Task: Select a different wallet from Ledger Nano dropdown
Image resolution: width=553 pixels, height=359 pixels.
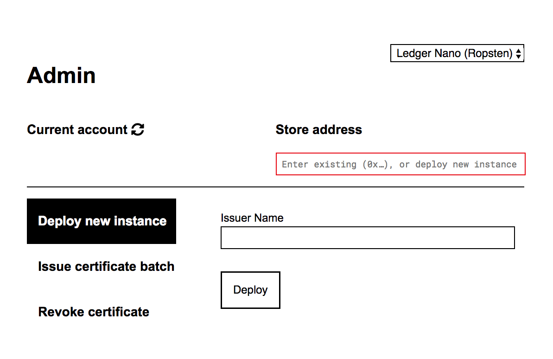Action: (x=457, y=53)
